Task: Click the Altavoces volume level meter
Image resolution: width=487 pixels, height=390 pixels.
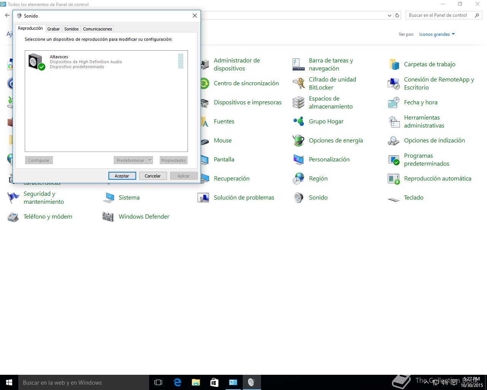Action: [x=181, y=61]
